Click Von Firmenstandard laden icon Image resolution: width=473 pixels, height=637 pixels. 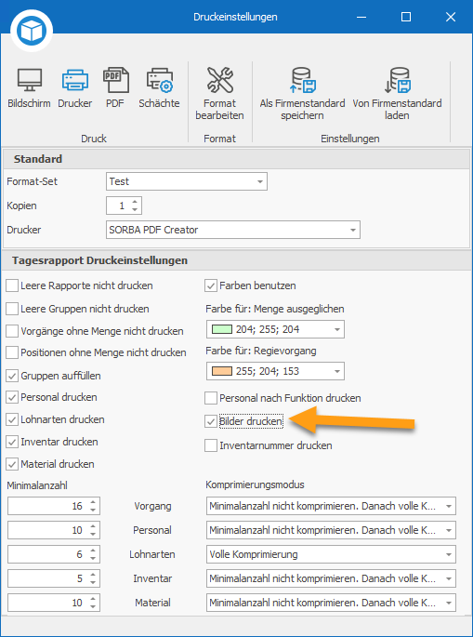(x=397, y=80)
